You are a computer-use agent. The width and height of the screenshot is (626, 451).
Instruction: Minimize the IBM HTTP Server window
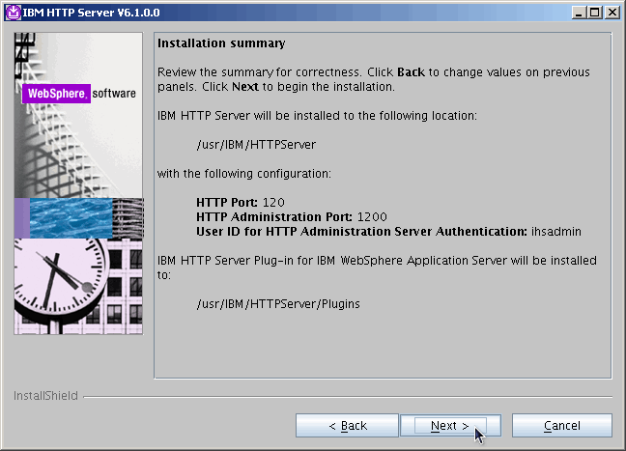tap(579, 11)
